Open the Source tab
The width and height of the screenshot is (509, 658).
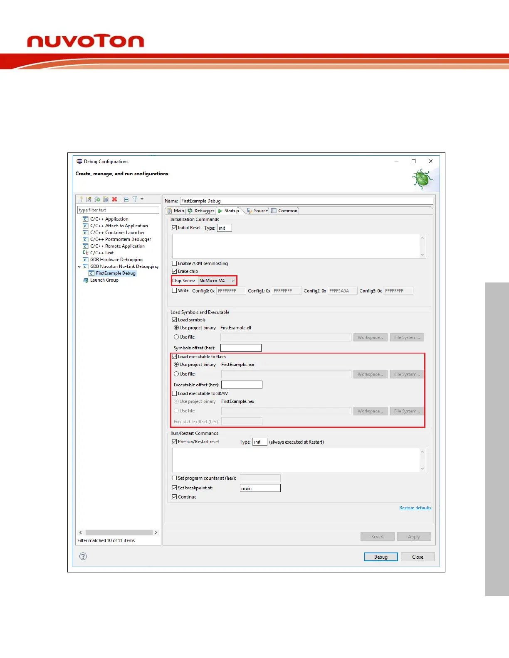click(x=257, y=211)
